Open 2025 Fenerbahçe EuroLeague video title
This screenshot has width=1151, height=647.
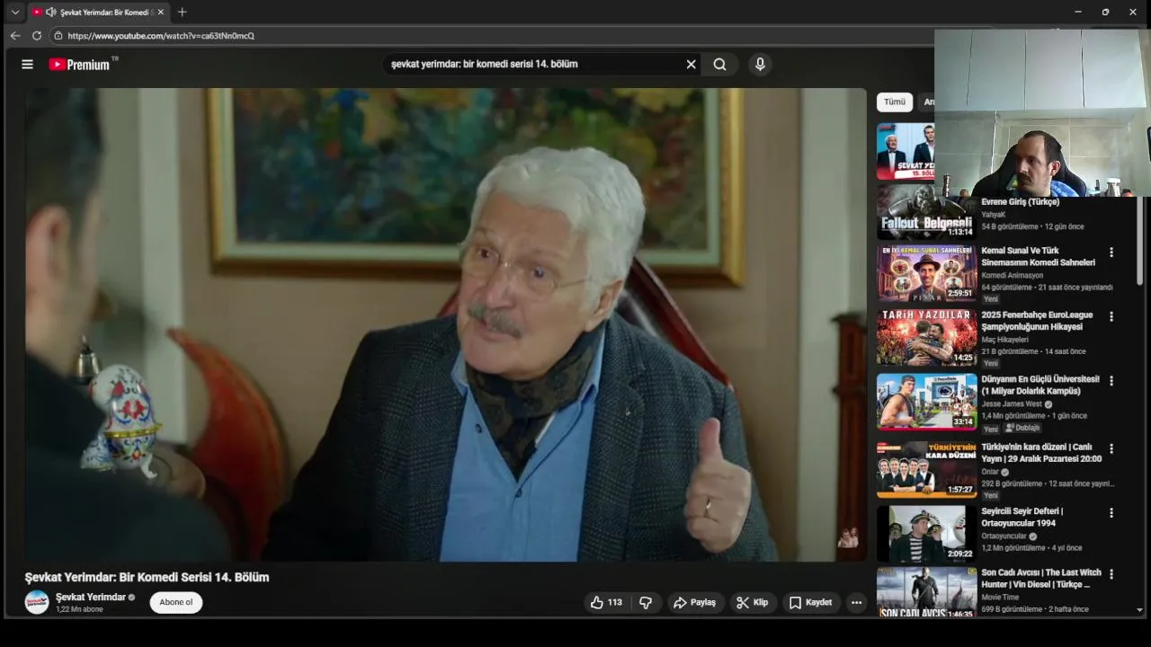point(1037,321)
